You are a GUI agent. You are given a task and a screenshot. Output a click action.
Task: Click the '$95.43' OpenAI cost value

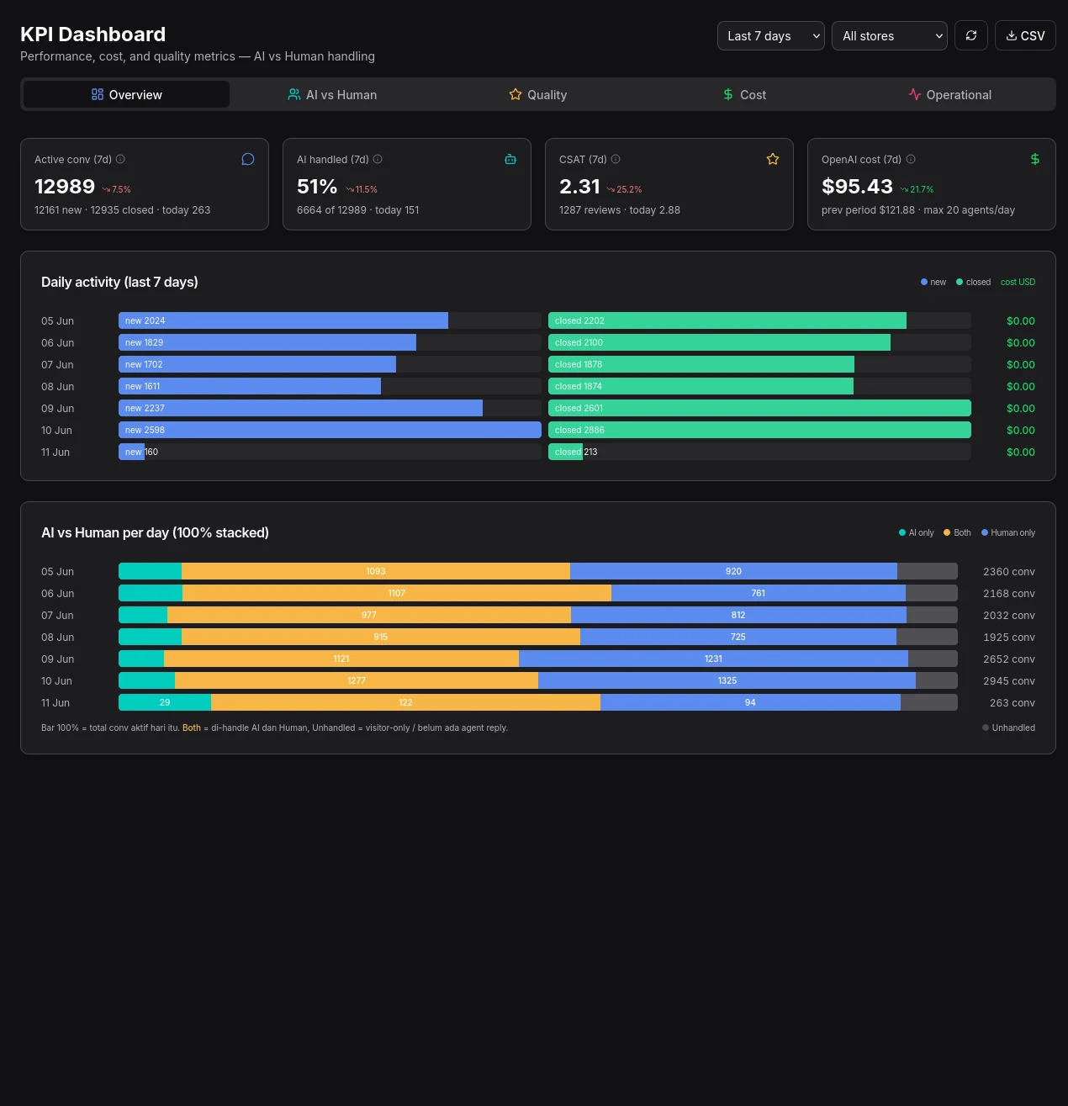click(x=857, y=187)
